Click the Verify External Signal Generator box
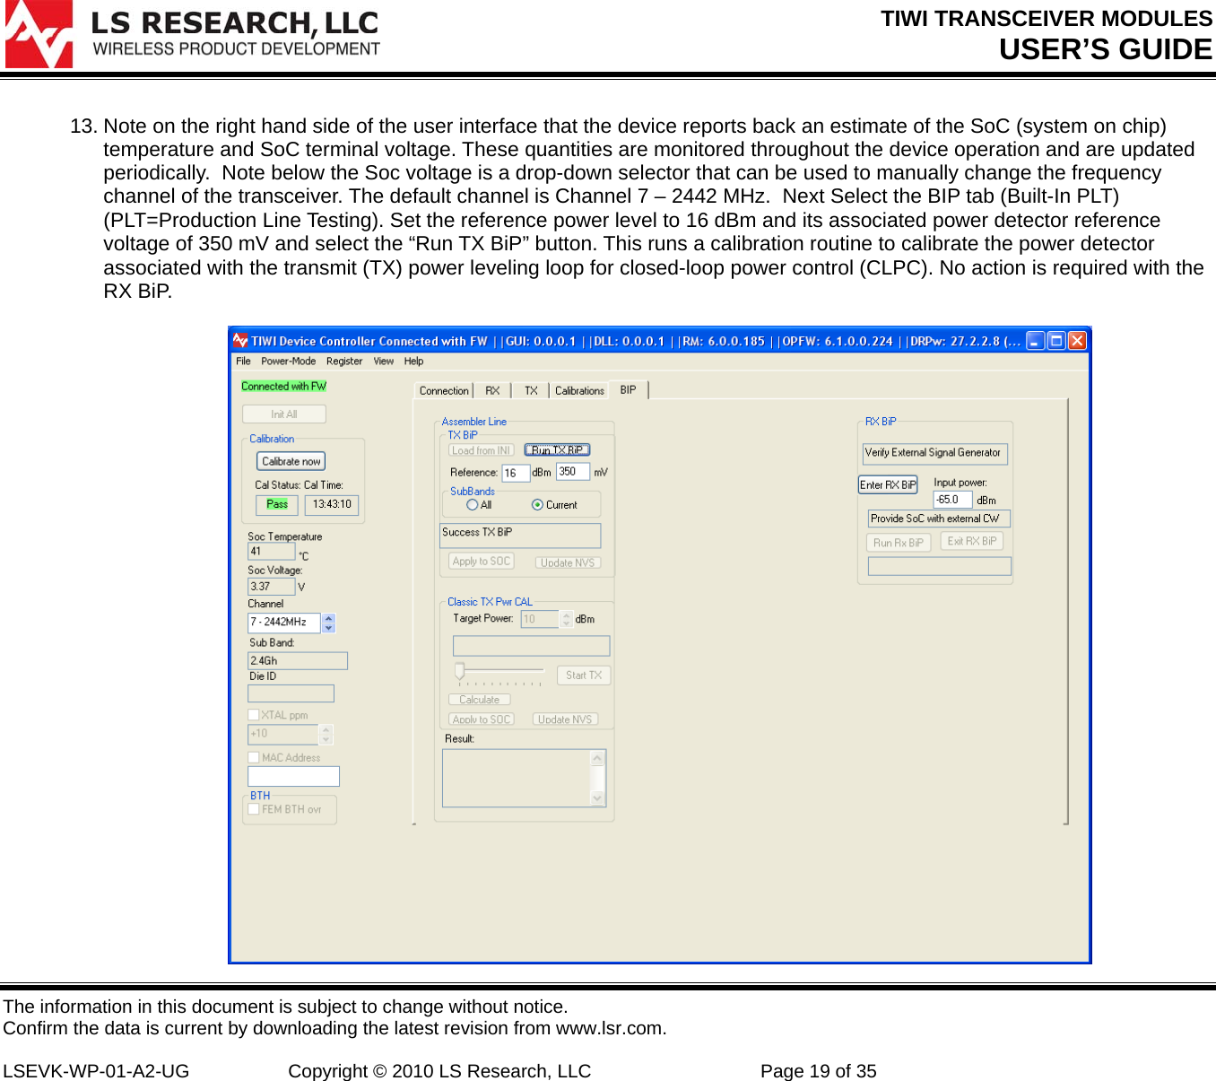This screenshot has width=1216, height=1081. click(x=935, y=454)
